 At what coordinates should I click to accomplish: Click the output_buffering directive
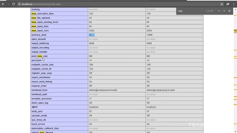click(40, 43)
